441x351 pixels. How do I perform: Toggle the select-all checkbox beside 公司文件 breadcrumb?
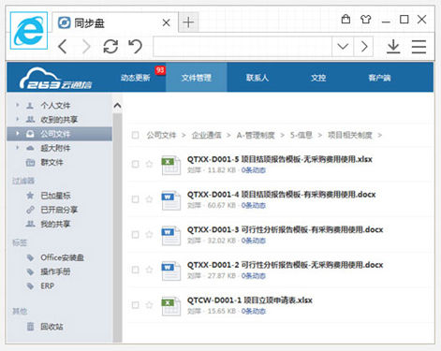[135, 135]
